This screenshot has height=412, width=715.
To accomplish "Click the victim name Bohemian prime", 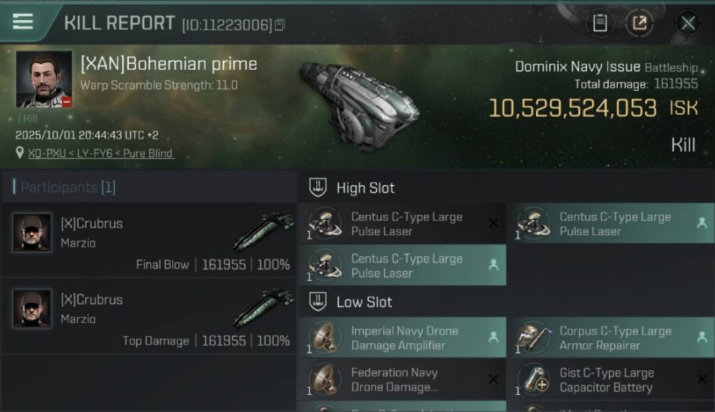I will click(169, 64).
